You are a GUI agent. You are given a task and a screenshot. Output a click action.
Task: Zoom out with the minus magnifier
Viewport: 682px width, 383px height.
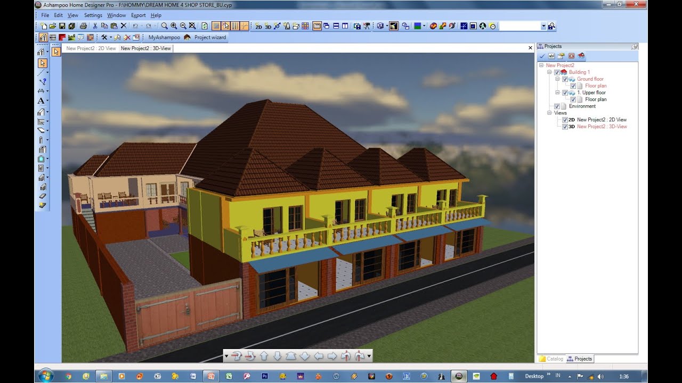coord(183,26)
